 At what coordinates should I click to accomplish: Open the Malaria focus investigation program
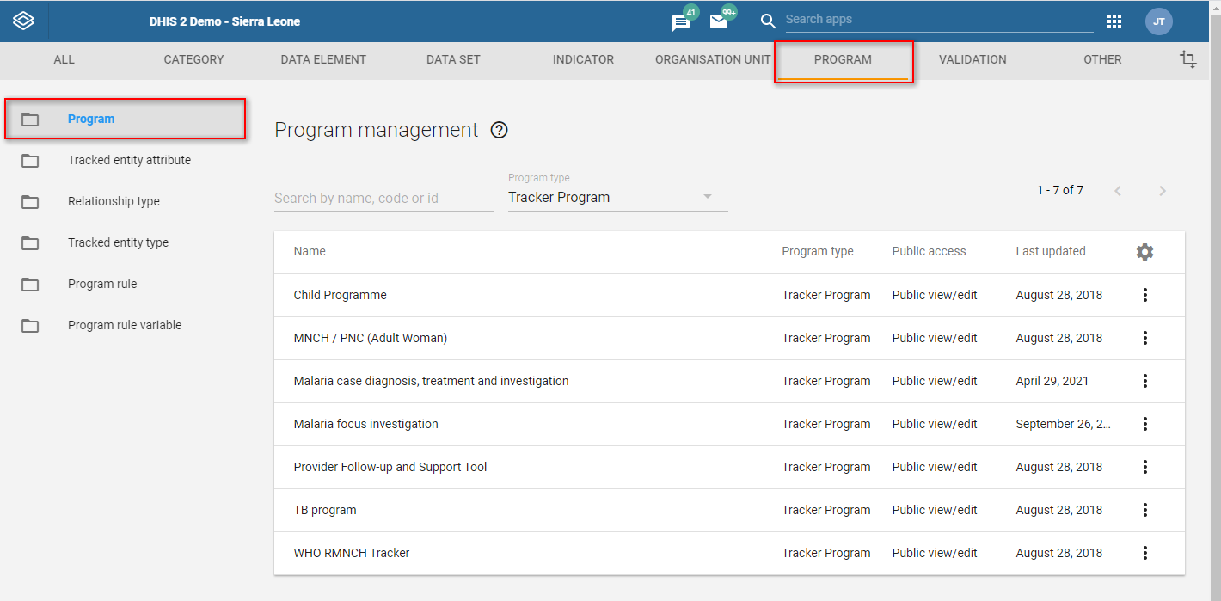(x=366, y=424)
